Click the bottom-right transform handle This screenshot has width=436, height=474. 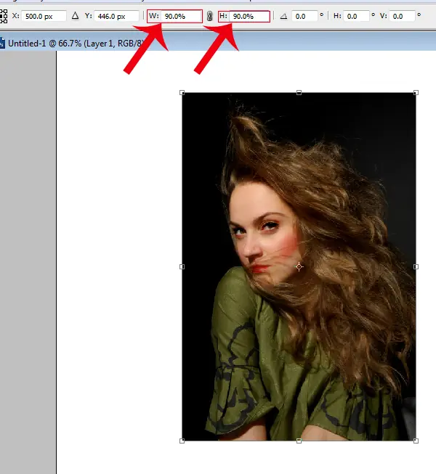tap(416, 441)
